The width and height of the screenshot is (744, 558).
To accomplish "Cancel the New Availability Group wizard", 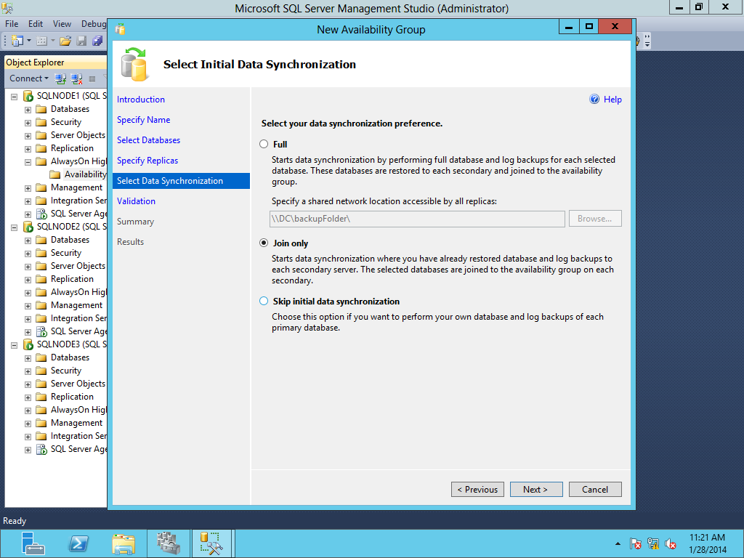I will (595, 489).
